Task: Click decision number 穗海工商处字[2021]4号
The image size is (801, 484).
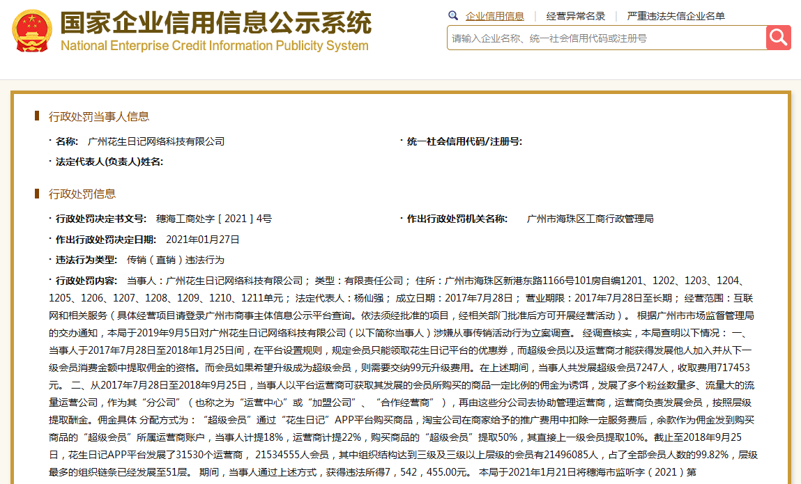Action: tap(214, 219)
